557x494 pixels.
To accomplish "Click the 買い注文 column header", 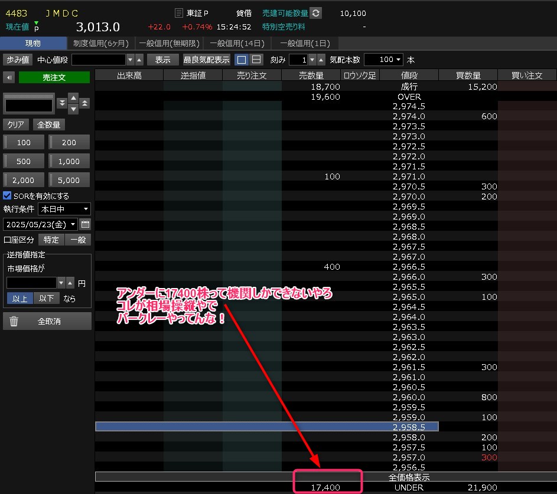I will (x=527, y=75).
